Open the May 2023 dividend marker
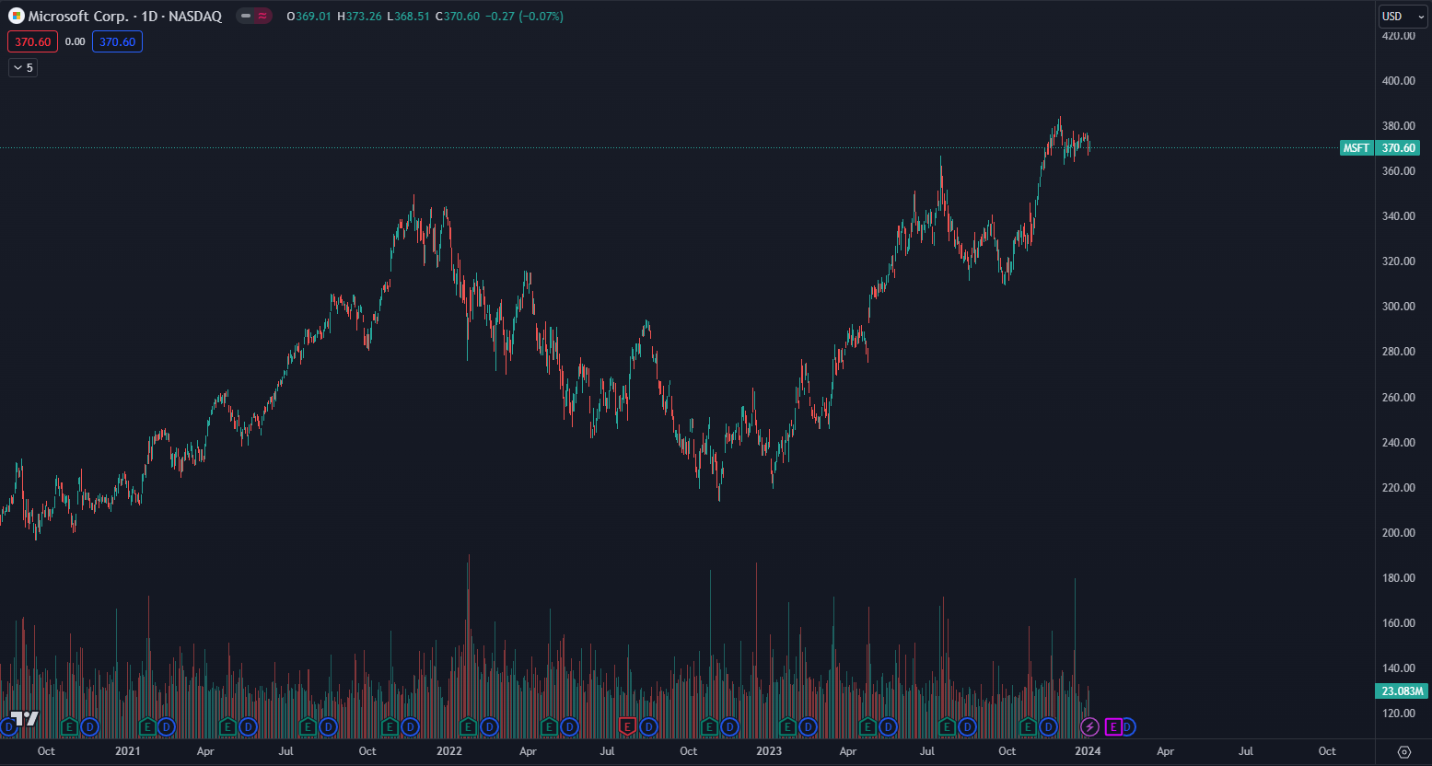 (888, 726)
